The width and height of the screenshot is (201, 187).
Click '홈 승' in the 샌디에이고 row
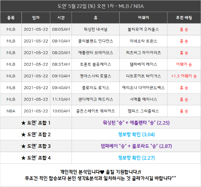click(x=184, y=100)
